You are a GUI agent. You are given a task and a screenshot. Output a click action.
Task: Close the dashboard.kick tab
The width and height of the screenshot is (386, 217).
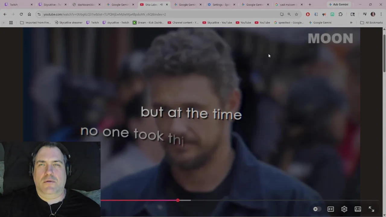[100, 5]
